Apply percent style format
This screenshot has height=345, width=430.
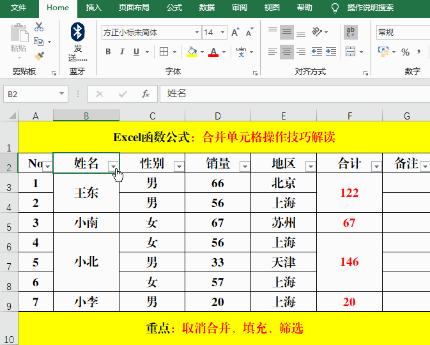click(x=405, y=52)
